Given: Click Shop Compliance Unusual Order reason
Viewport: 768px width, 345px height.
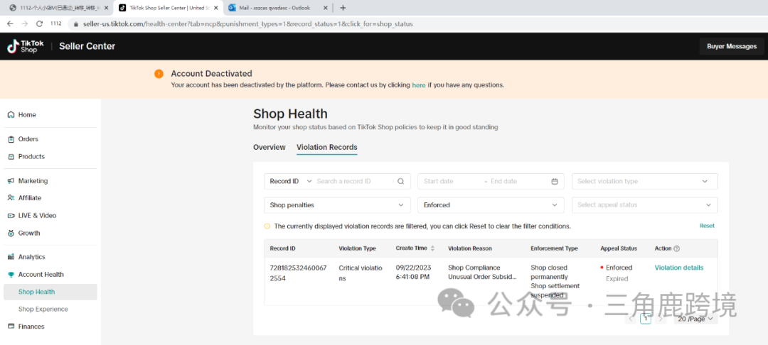Looking at the screenshot, I should click(482, 272).
